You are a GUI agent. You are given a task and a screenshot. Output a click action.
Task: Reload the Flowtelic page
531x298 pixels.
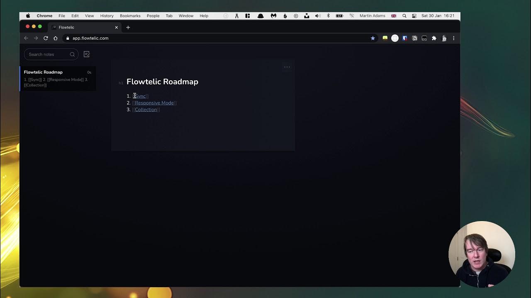46,38
